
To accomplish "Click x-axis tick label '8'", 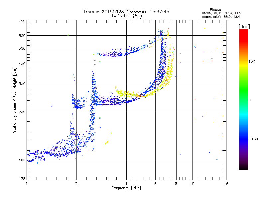I will (176, 184).
